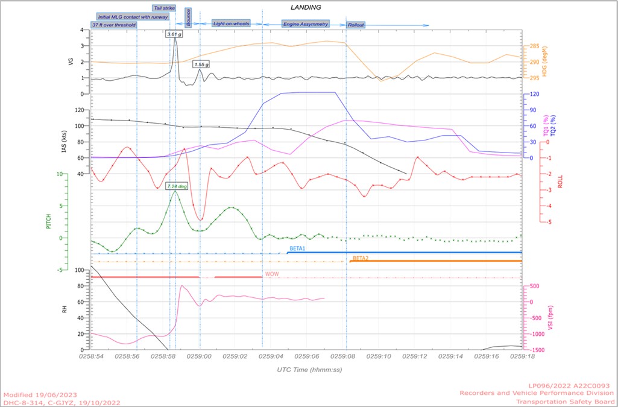Click the BETA1 trace label

click(298, 248)
